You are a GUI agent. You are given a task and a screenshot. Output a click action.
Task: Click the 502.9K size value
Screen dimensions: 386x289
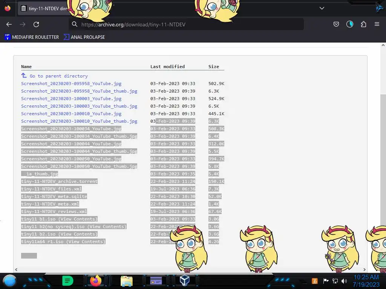coord(216,84)
